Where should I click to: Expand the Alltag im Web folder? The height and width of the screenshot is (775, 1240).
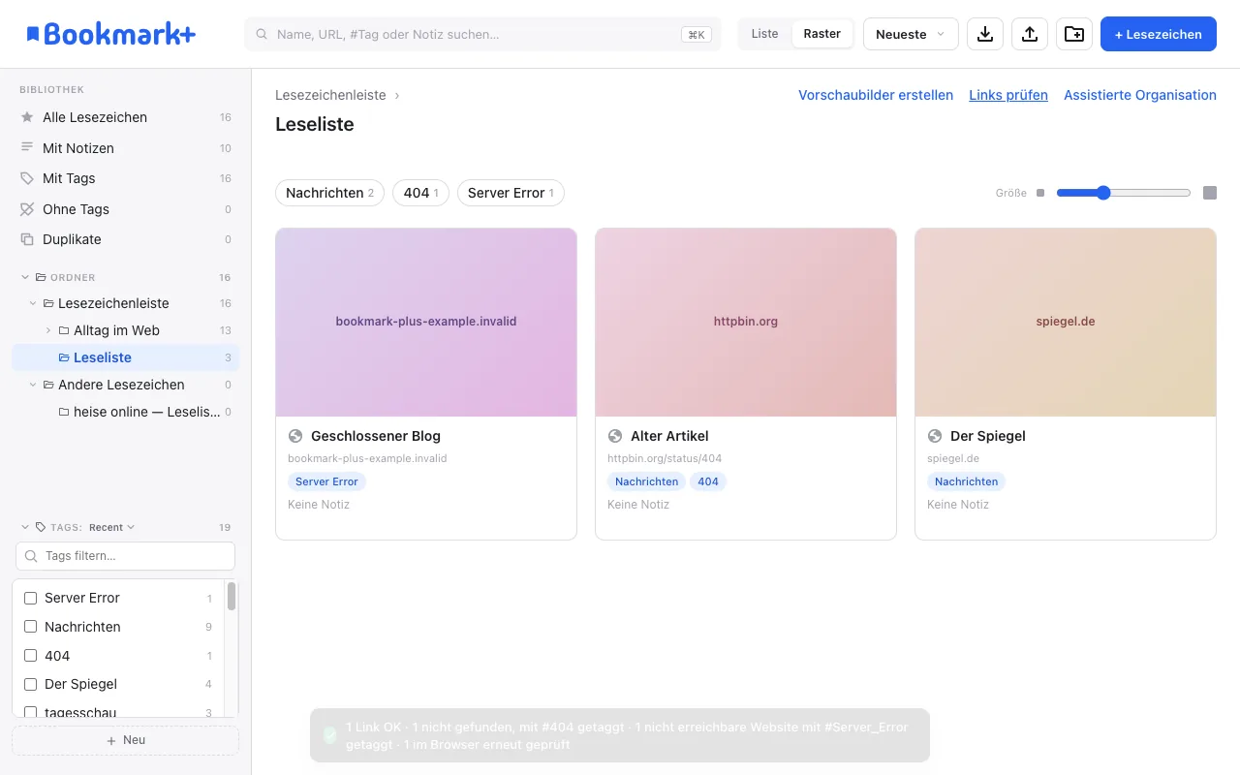coord(48,330)
